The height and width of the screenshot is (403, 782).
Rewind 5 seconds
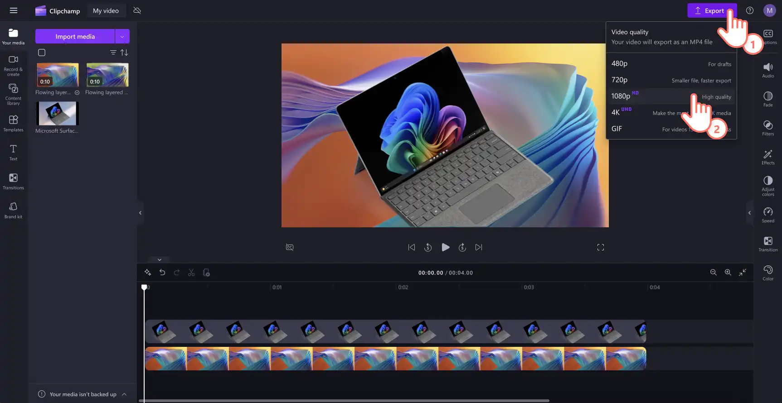[x=428, y=247]
